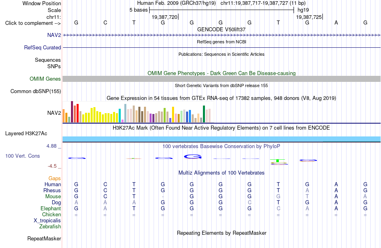Click 'Multiz Alignments of 100 Vertebrates' title

click(x=221, y=173)
